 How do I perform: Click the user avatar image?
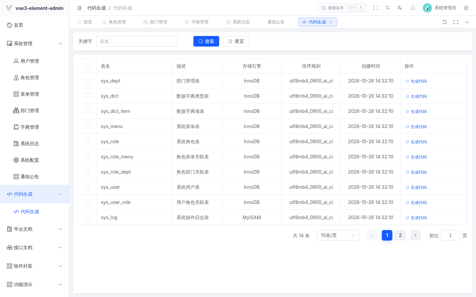pyautogui.click(x=427, y=8)
